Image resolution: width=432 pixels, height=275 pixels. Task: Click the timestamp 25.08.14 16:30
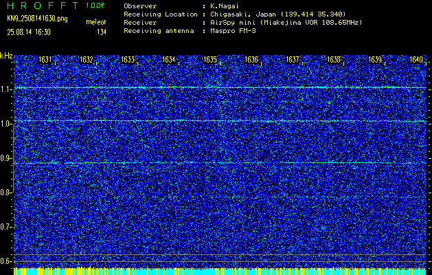[x=29, y=32]
